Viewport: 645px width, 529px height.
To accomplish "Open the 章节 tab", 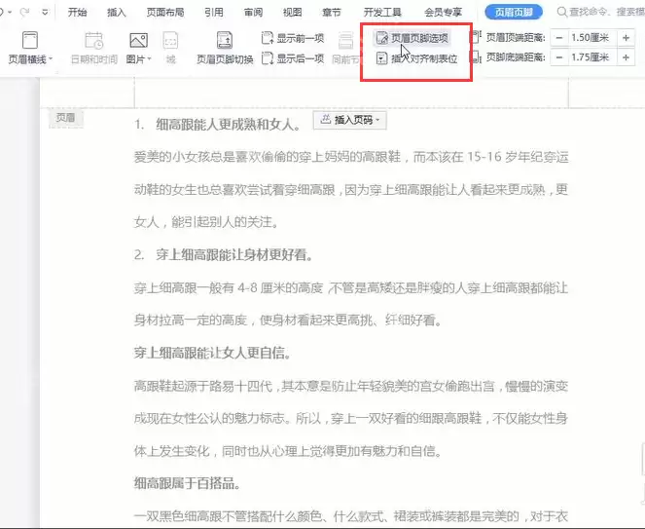I will 332,12.
